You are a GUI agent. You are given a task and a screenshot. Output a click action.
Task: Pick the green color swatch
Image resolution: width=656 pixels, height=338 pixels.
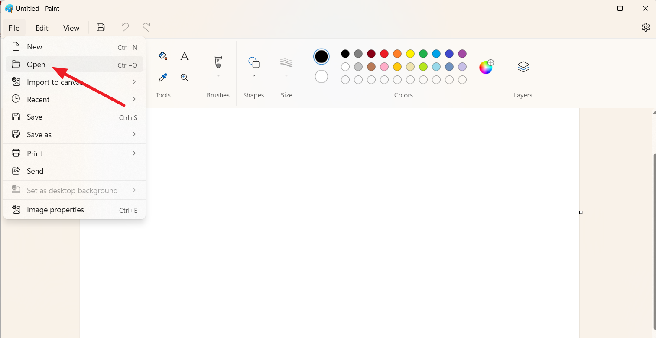click(423, 54)
